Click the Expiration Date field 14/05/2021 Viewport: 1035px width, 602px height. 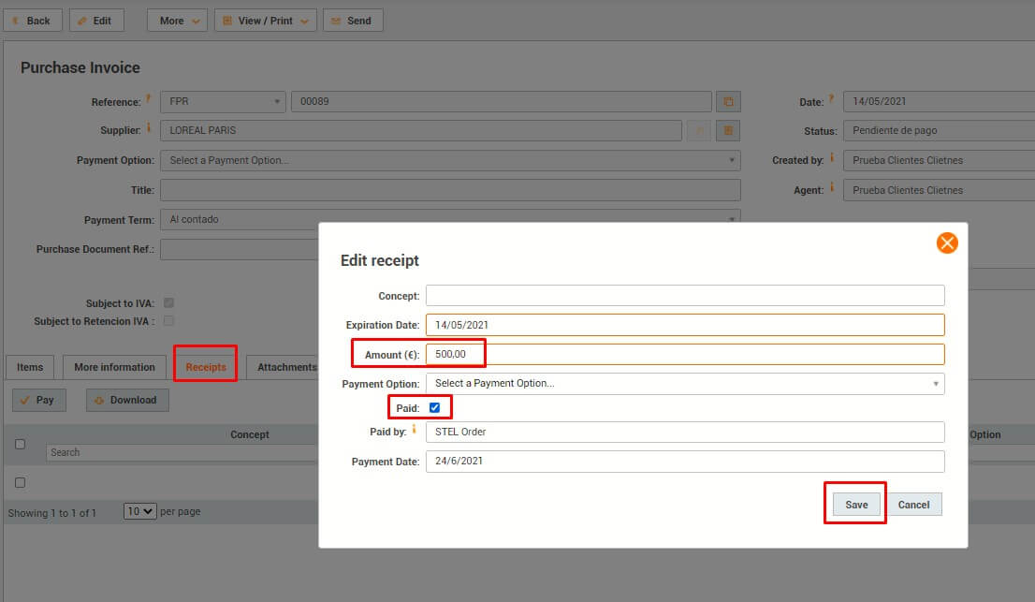point(685,325)
